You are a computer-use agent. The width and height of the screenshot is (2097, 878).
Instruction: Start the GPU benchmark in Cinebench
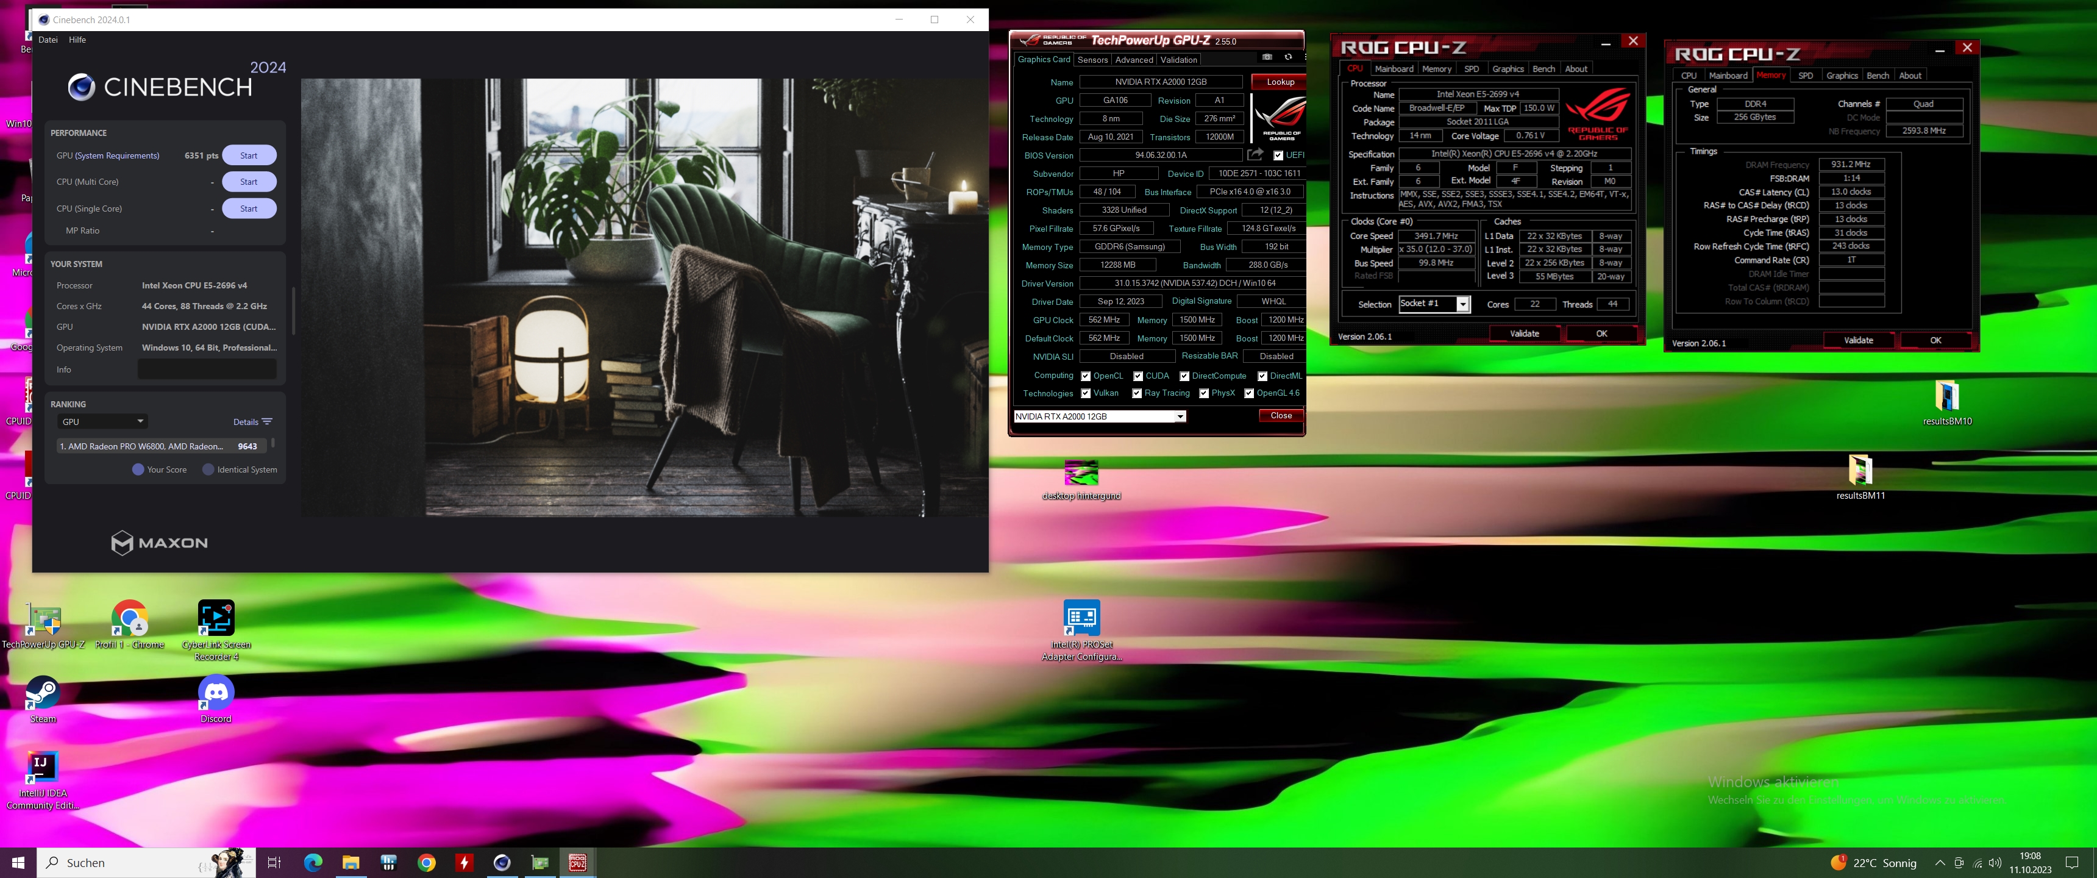[249, 155]
